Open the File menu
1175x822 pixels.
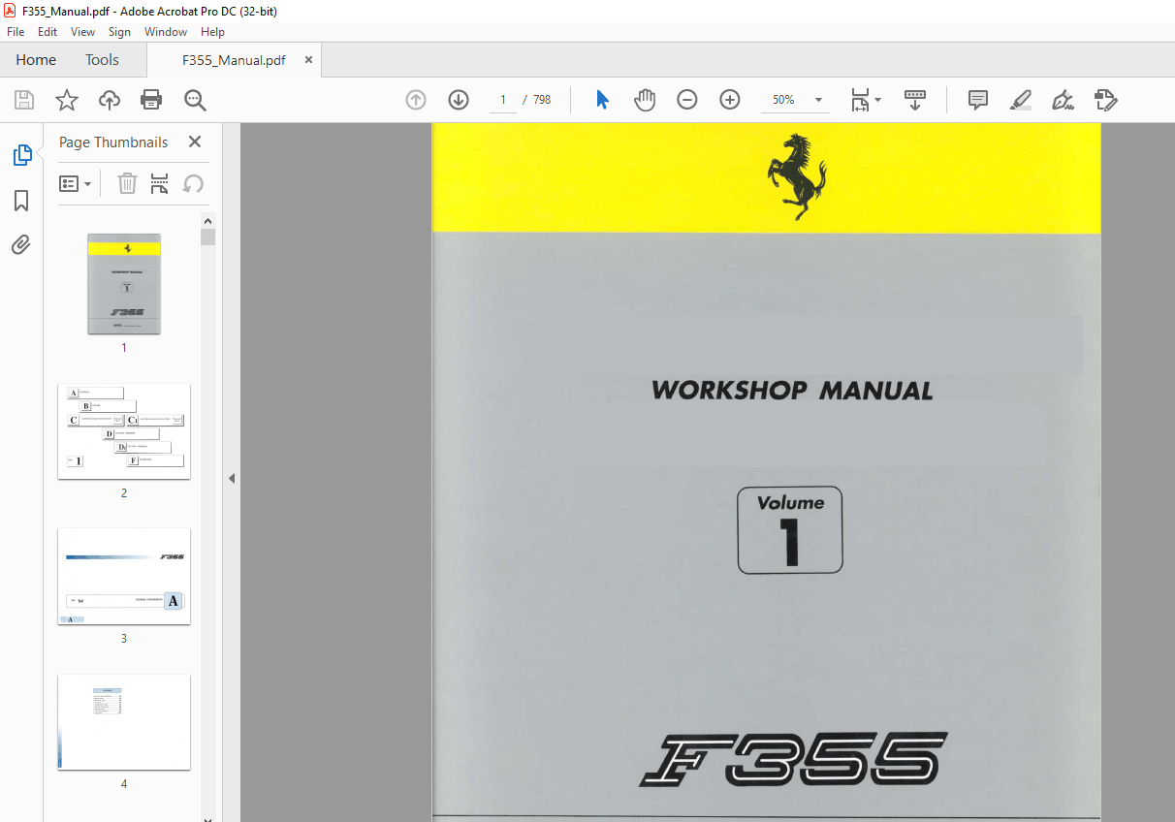[16, 32]
